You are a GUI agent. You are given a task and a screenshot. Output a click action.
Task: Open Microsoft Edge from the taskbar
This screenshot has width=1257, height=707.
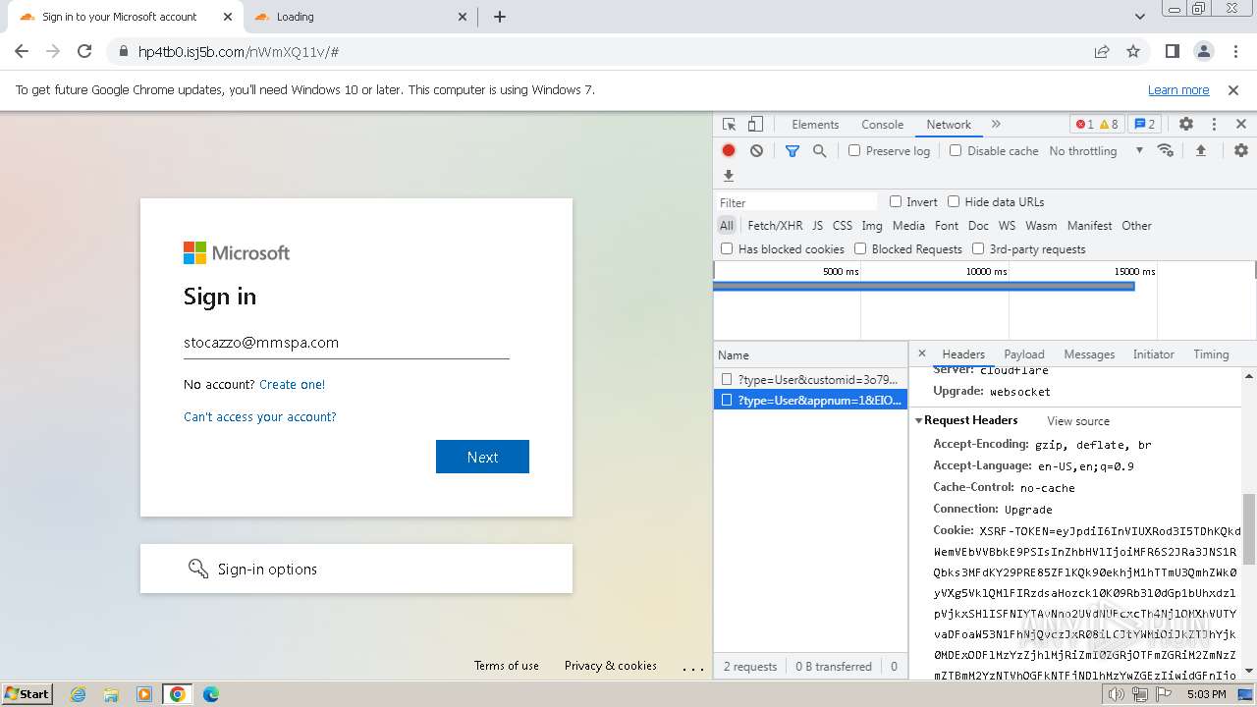210,694
